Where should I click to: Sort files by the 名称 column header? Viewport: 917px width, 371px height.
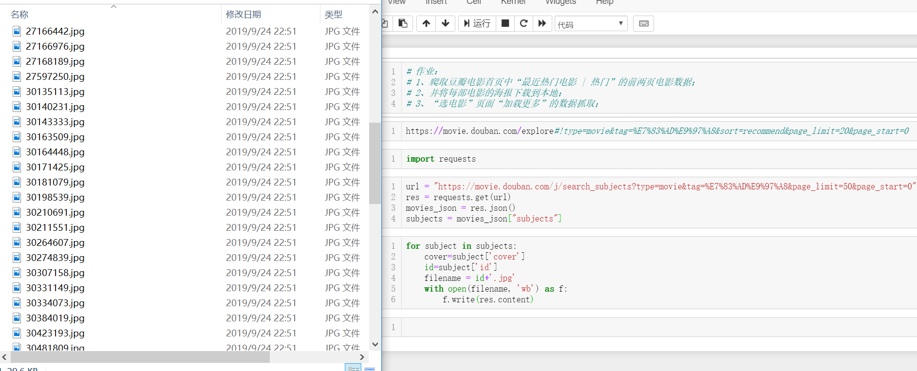[19, 15]
